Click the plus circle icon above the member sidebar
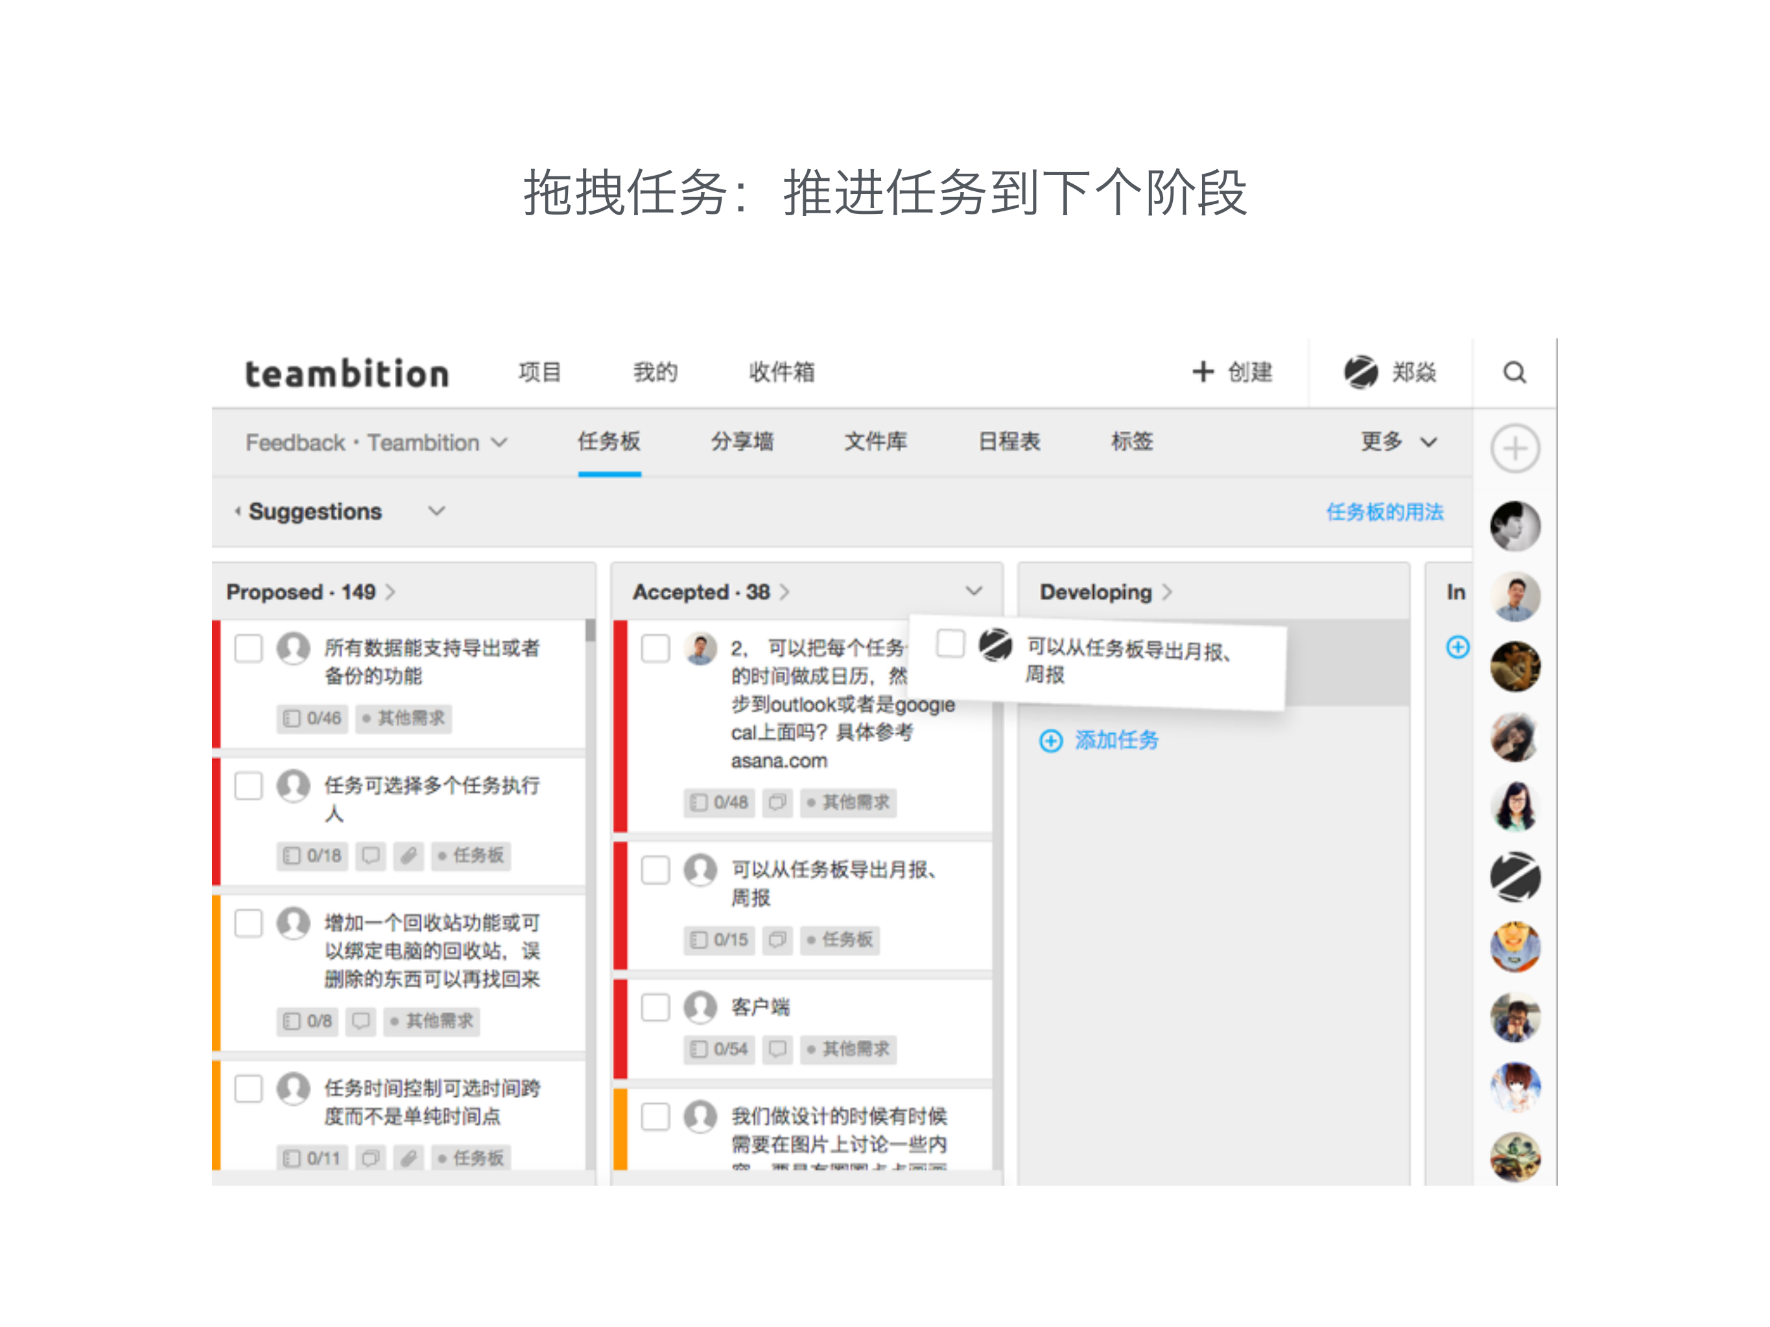1770x1327 pixels. point(1515,449)
